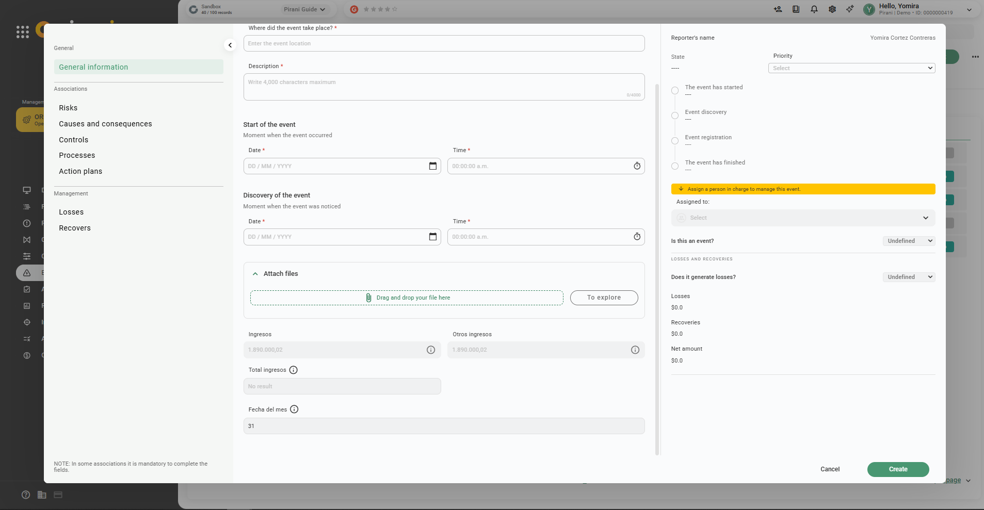Open calendar picker for discovery date

coord(432,237)
